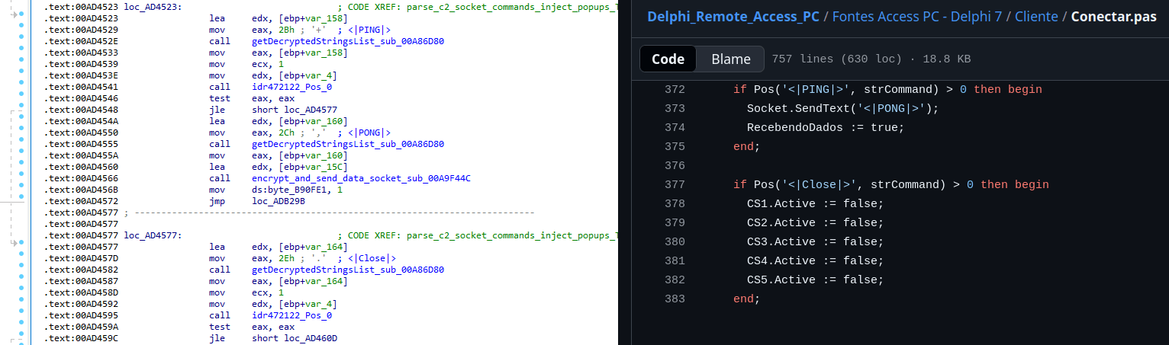Image resolution: width=1169 pixels, height=345 pixels.
Task: Click encrypt_and_send_data_socket_sub_00A9F44C call target
Action: pyautogui.click(x=361, y=178)
